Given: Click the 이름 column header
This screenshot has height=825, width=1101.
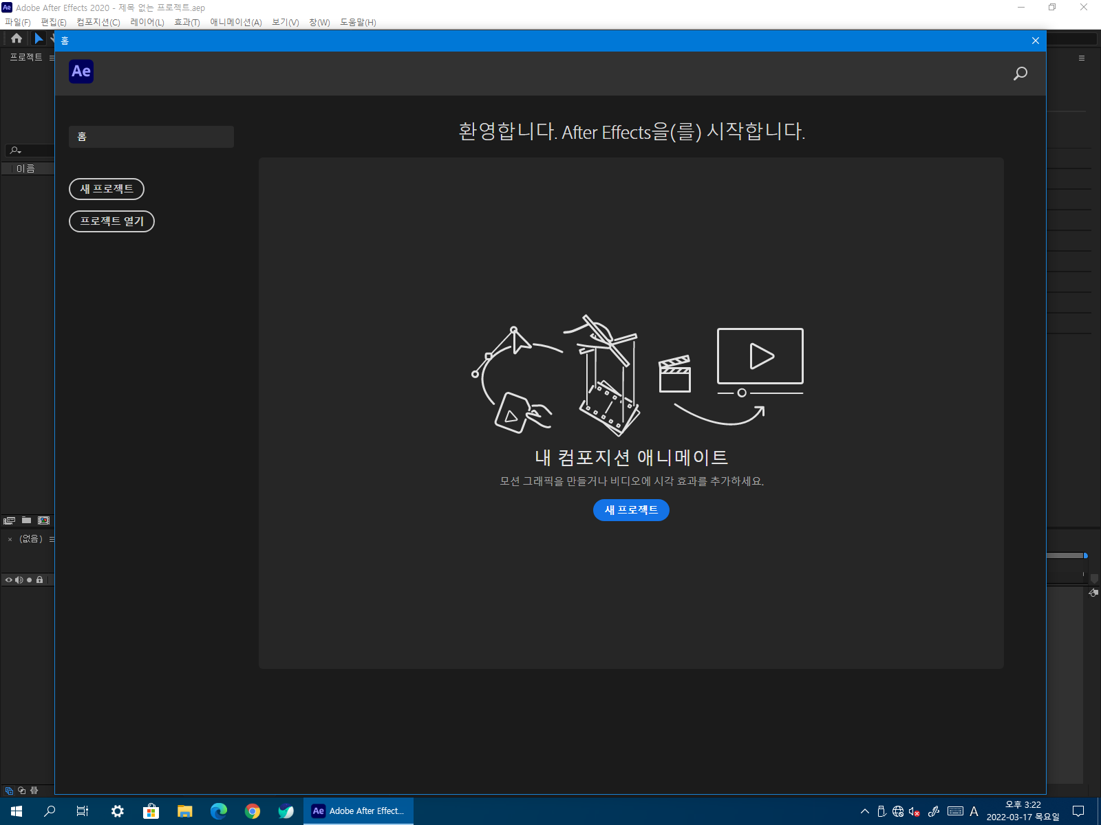Looking at the screenshot, I should [x=25, y=168].
